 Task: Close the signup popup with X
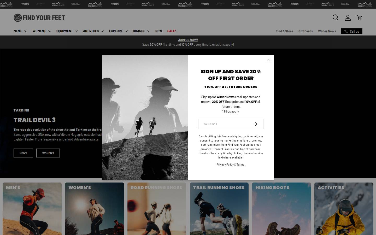(x=268, y=60)
